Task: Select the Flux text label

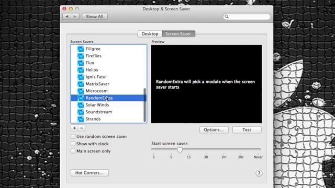Action: [90, 63]
